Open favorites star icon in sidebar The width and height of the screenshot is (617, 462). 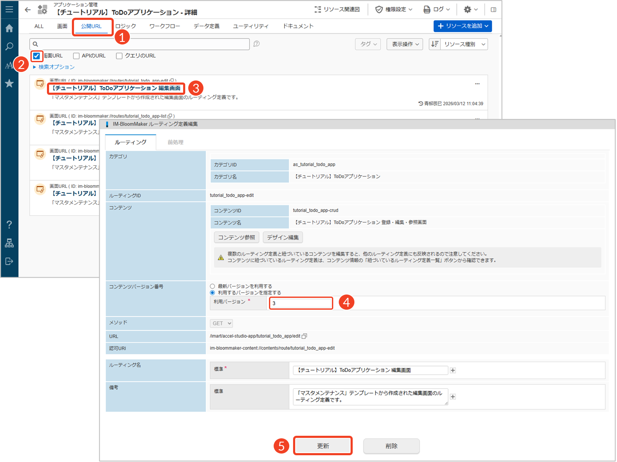9,83
